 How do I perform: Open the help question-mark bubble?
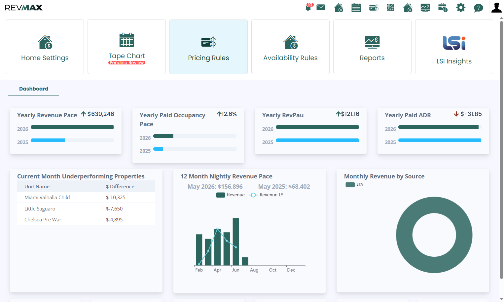(478, 8)
